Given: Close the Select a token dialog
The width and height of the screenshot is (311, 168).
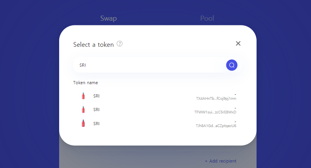Looking at the screenshot, I should (x=238, y=43).
